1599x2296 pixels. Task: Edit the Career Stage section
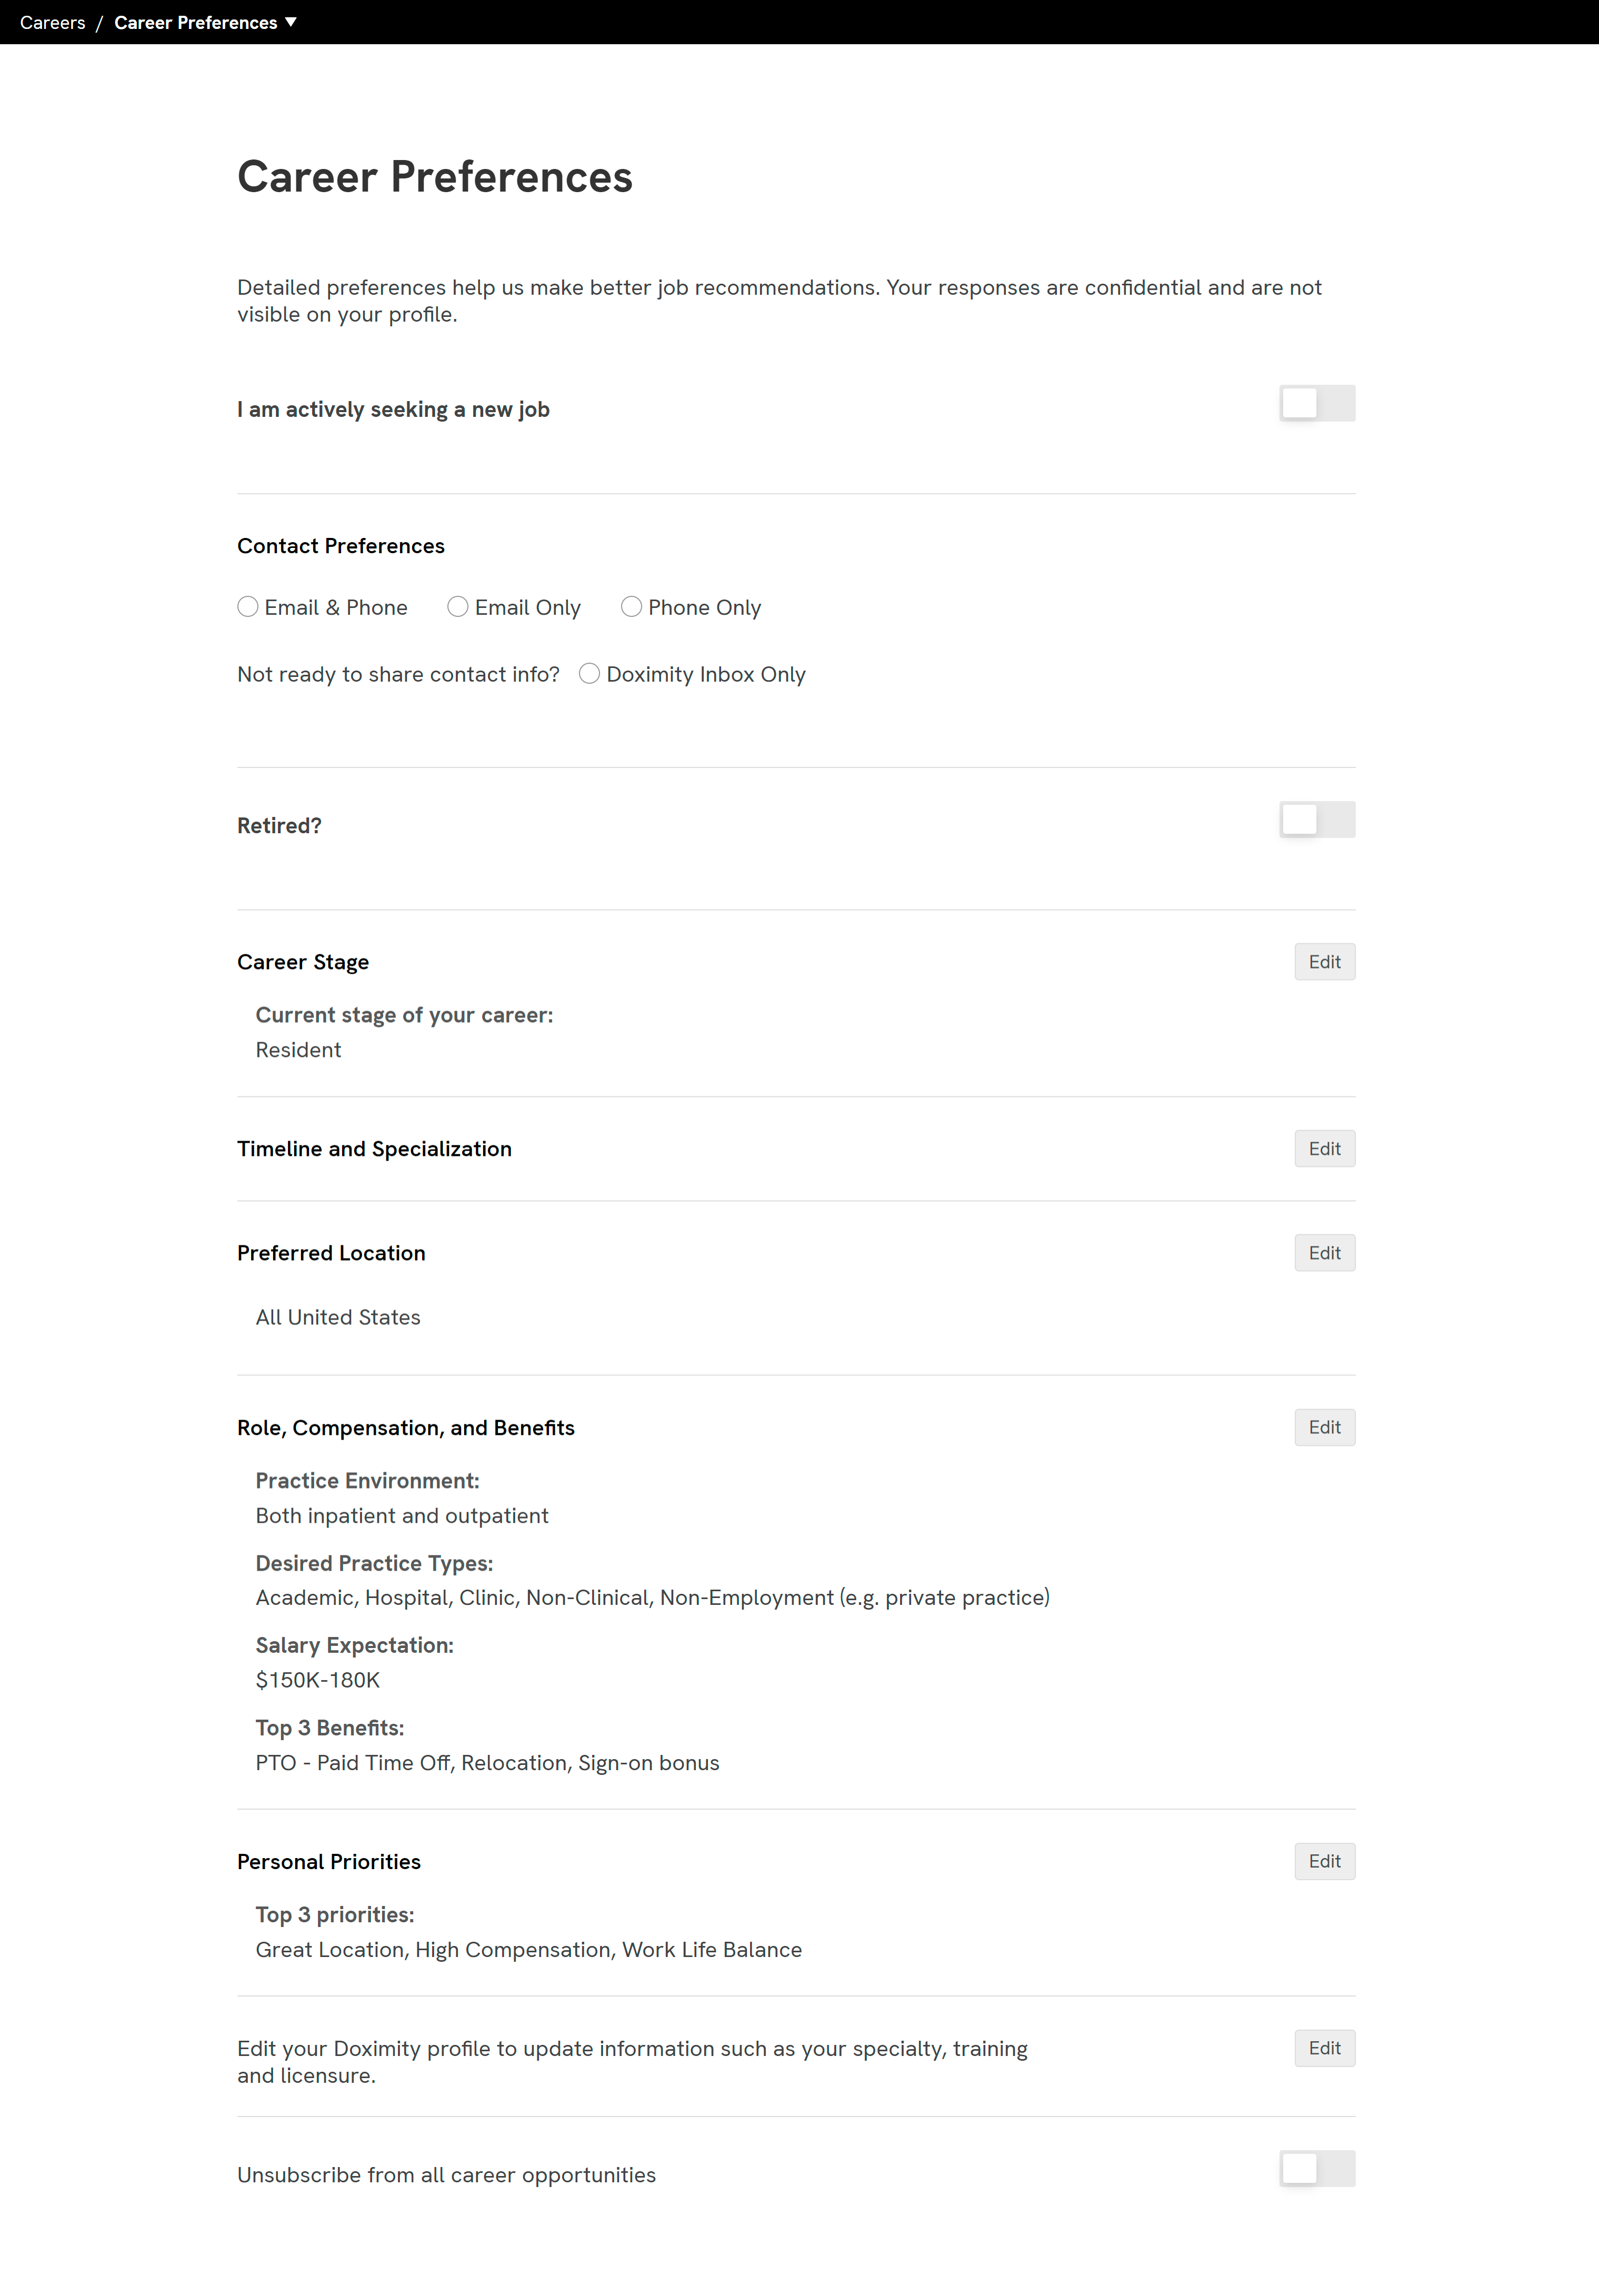pyautogui.click(x=1325, y=962)
